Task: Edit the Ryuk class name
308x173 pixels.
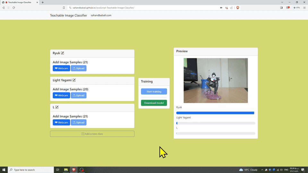Action: tap(63, 53)
